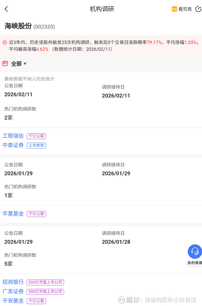Tap the 上市券商 tag beside 中泰证券
The height and width of the screenshot is (306, 202).
36,146
